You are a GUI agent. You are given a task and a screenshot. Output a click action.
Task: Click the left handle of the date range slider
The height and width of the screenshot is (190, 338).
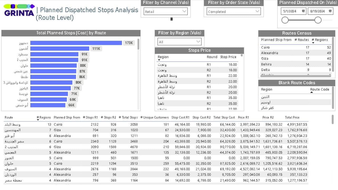[285, 20]
